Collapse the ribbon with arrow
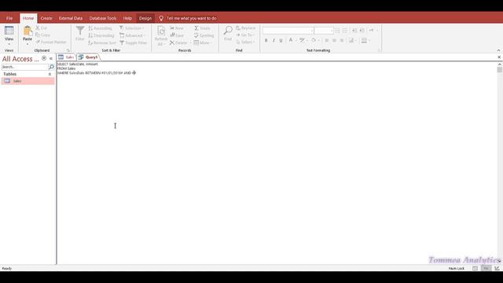This screenshot has height=283, width=503. [498, 50]
